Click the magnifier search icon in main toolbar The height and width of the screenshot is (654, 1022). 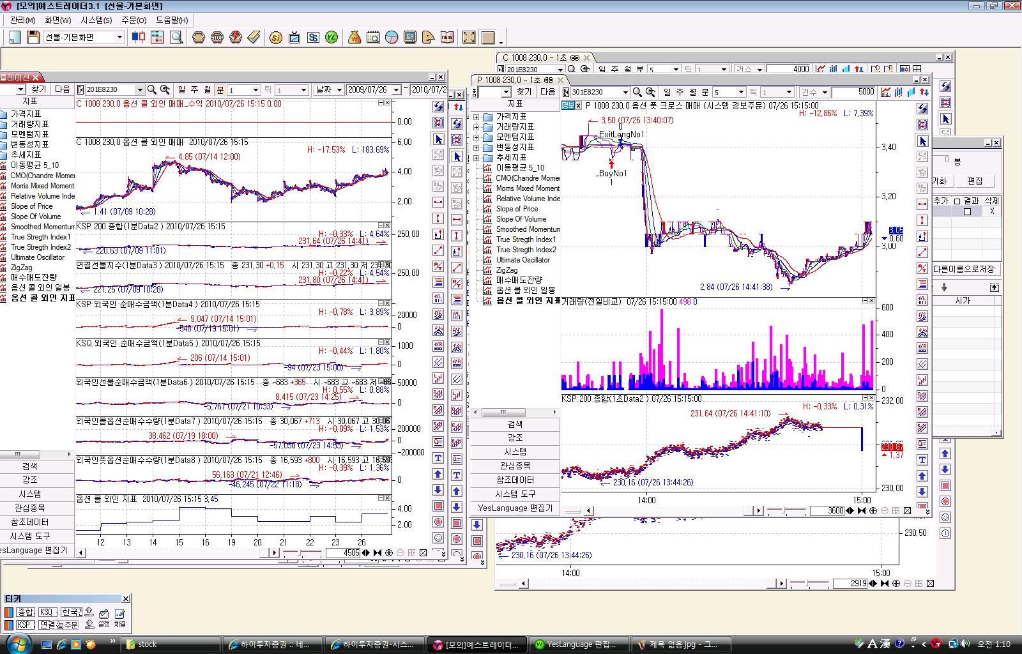point(176,37)
